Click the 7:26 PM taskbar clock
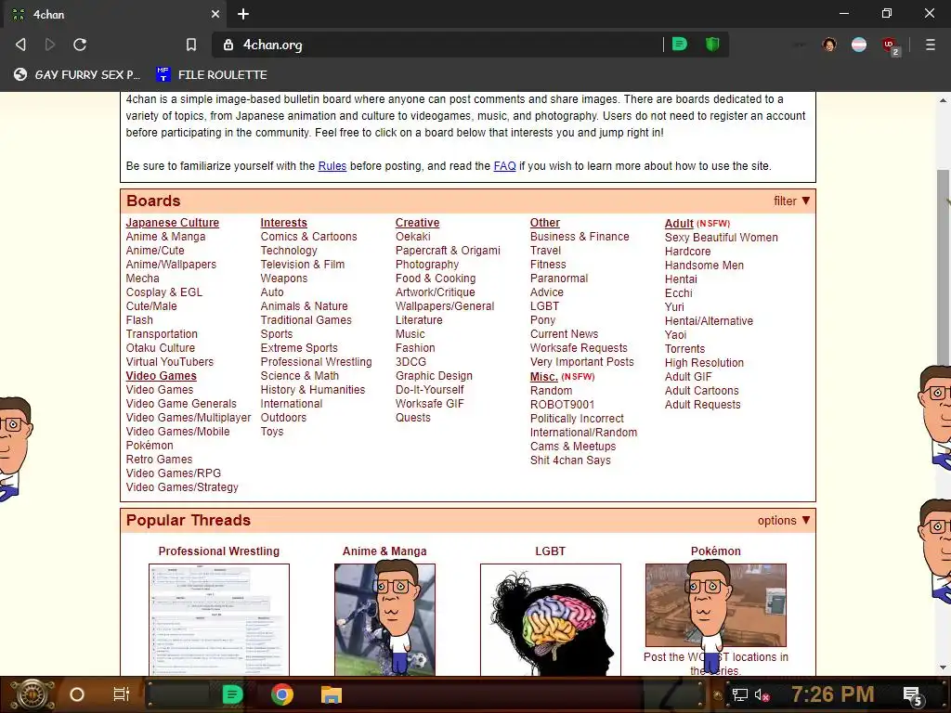 832,694
